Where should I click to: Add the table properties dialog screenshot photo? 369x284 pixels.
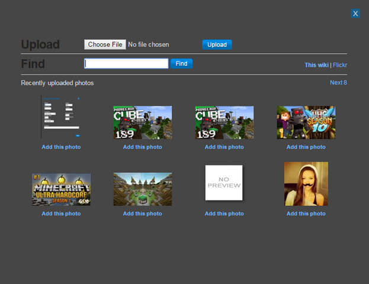[61, 147]
